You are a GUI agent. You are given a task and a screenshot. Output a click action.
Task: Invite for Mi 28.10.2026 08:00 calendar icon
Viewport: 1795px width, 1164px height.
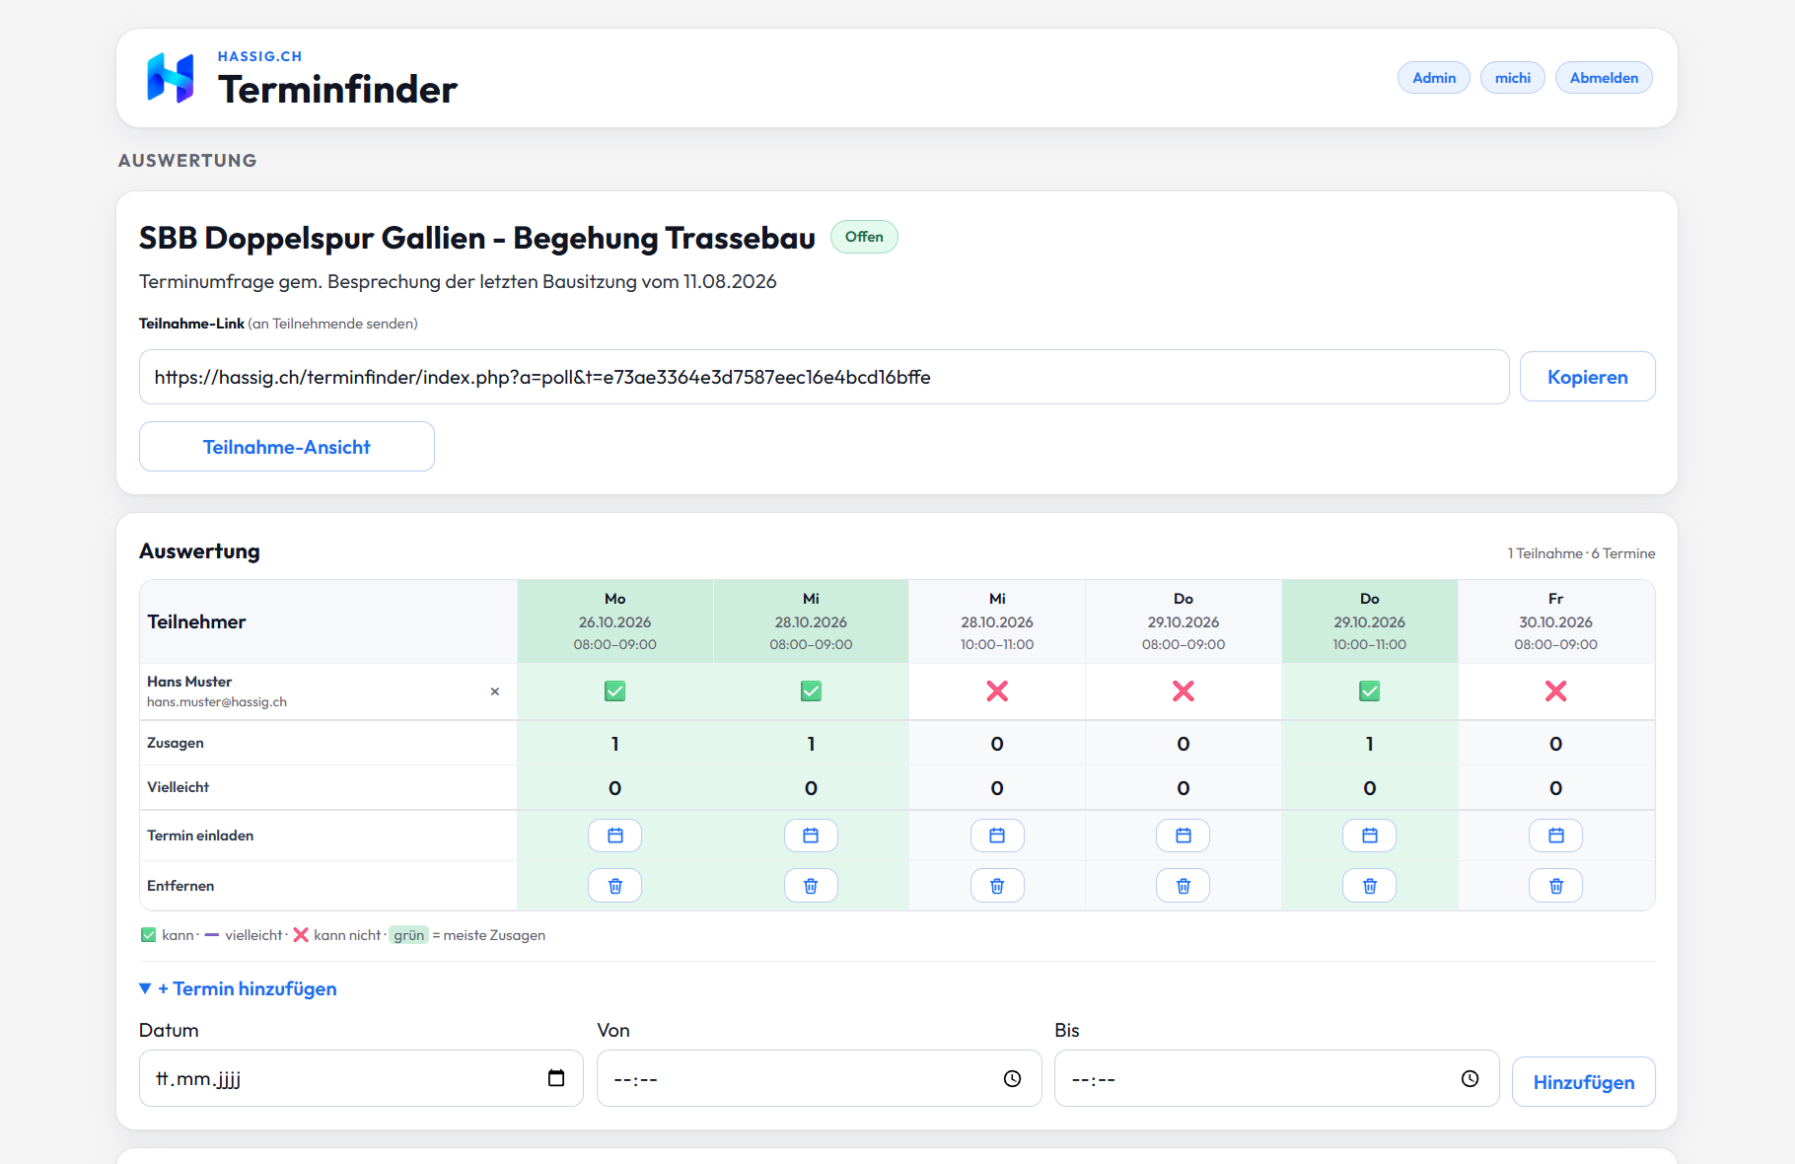811,836
